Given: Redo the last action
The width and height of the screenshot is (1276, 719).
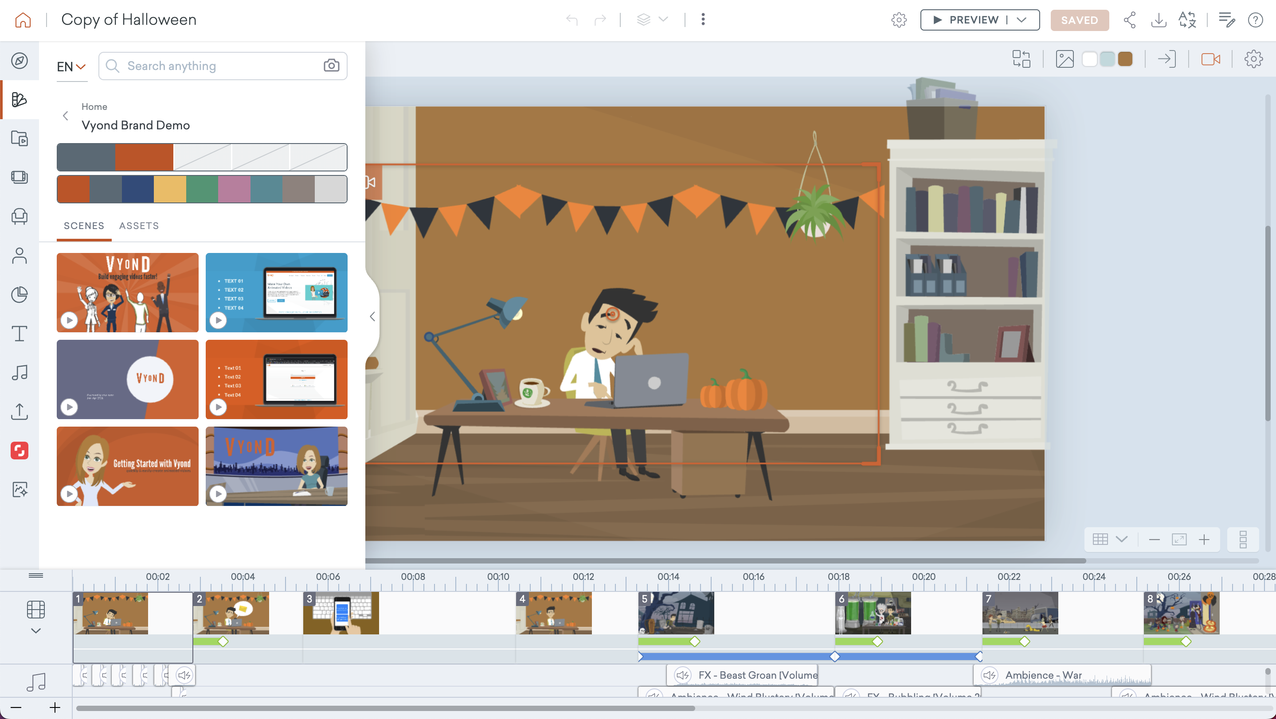Looking at the screenshot, I should point(600,20).
